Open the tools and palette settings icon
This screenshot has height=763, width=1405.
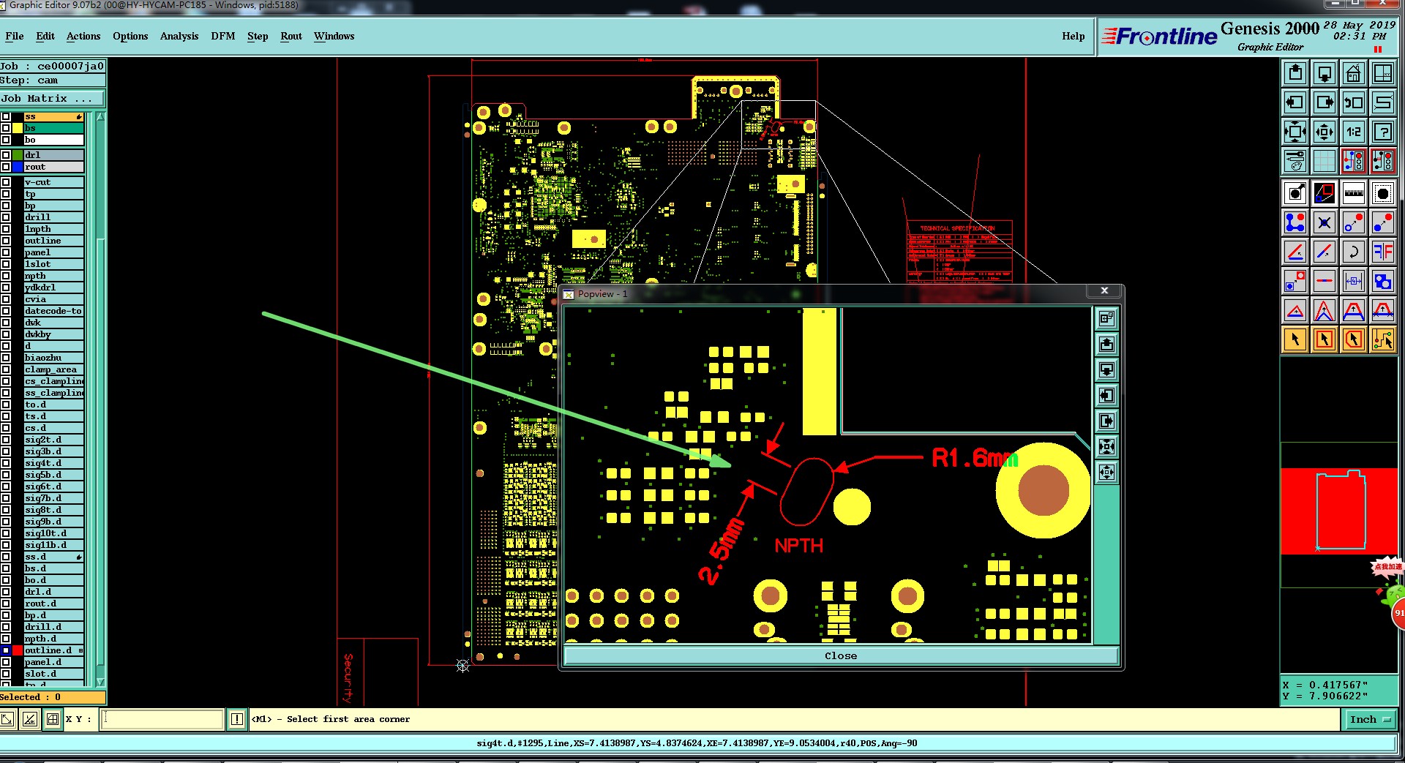1295,161
